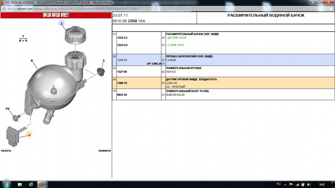Open replacement part RP 1306 J5

tap(154, 64)
